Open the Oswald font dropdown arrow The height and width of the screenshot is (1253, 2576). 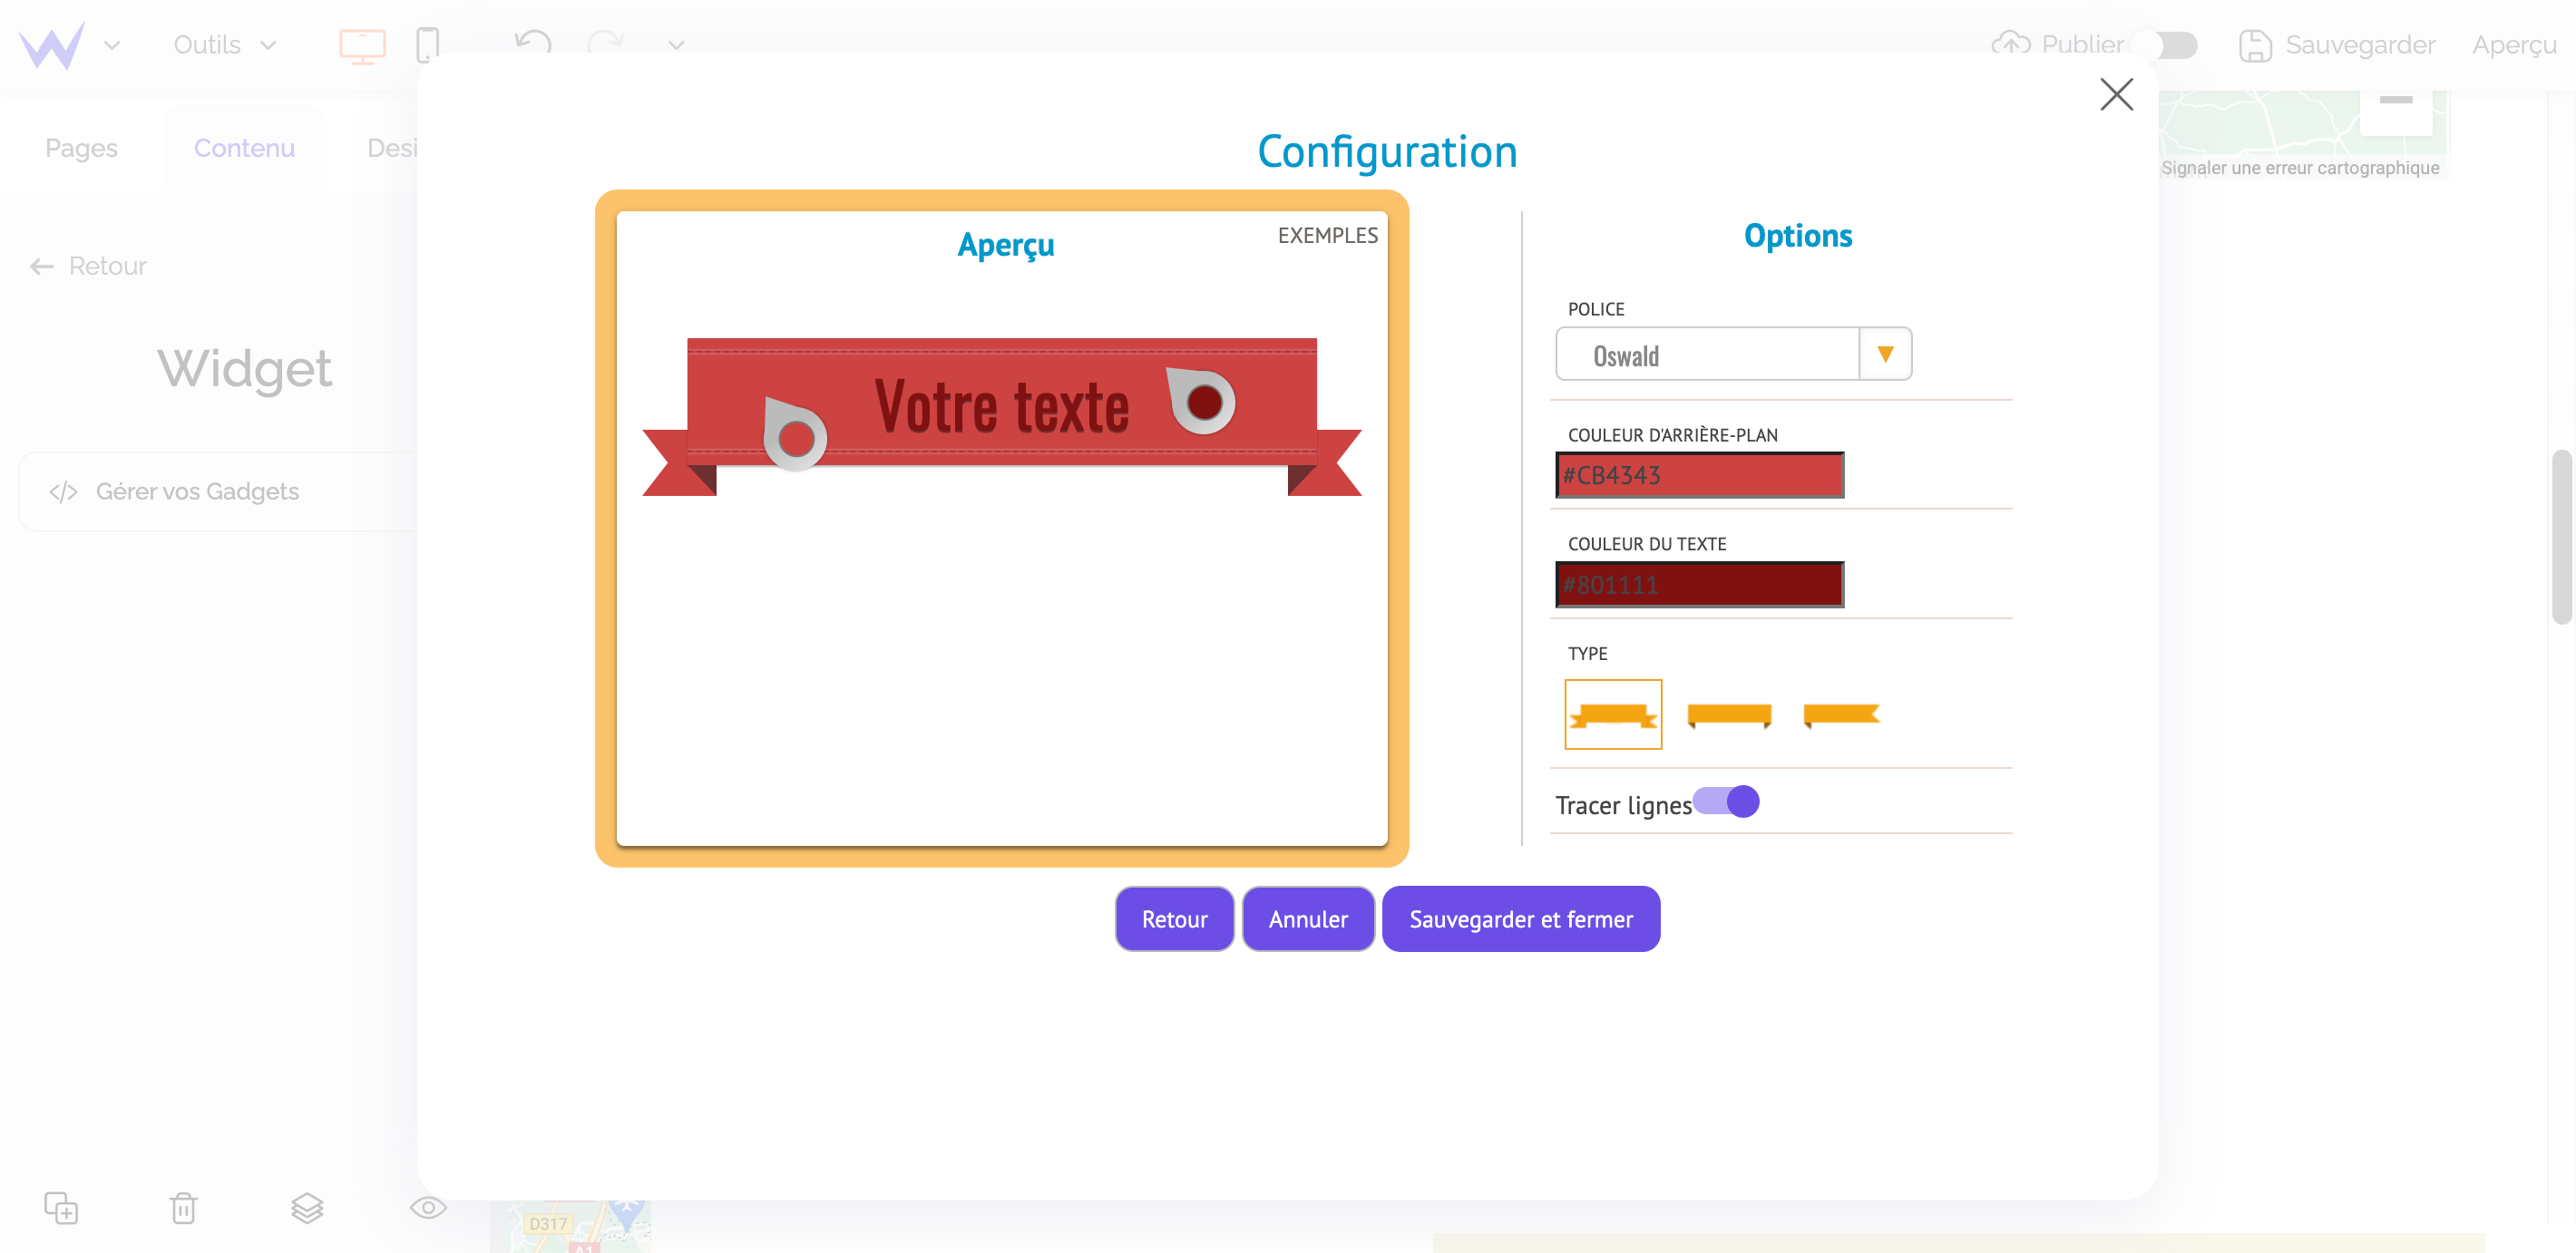1885,354
